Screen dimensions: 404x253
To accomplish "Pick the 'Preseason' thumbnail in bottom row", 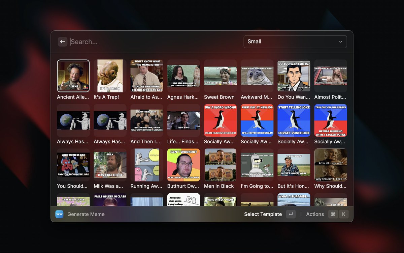I will (331, 200).
